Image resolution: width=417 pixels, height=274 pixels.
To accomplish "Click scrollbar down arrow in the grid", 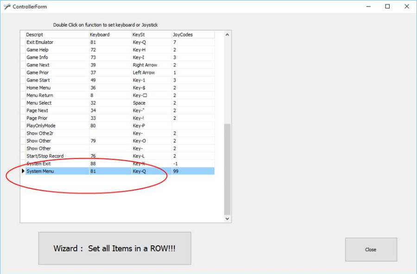I will click(227, 218).
